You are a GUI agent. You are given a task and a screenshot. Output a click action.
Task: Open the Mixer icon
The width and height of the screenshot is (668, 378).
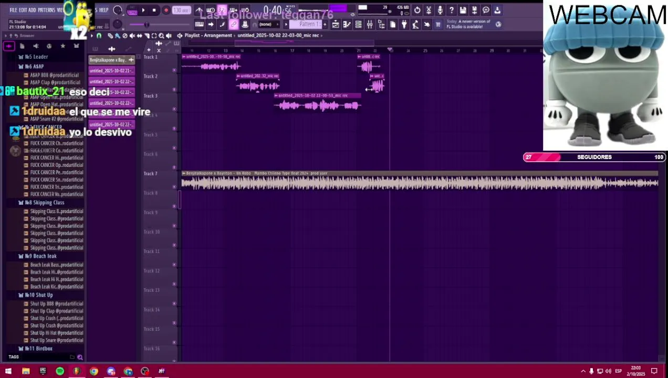370,24
